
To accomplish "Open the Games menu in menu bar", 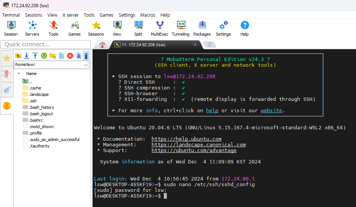I will pos(107,15).
